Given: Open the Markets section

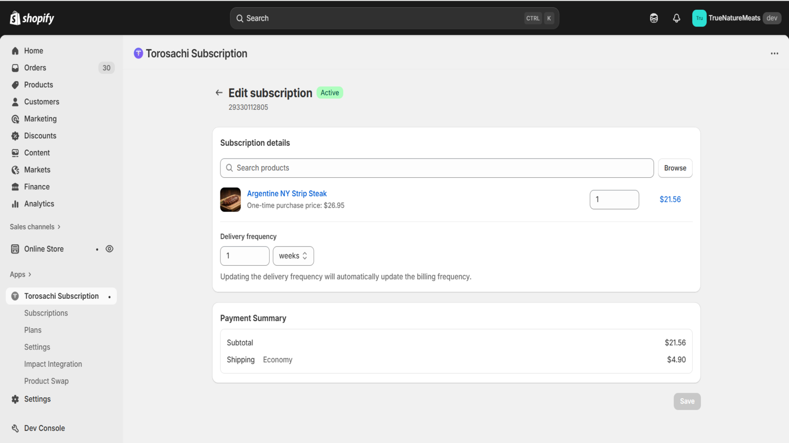Looking at the screenshot, I should coord(37,170).
